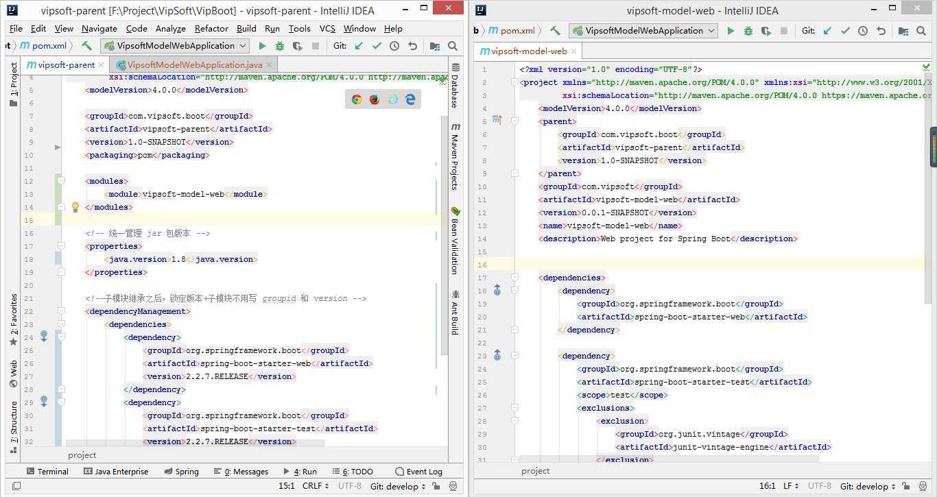Viewport: 937px width, 497px height.
Task: Collapse parent tag fold at line 5, right window
Action: pos(515,121)
